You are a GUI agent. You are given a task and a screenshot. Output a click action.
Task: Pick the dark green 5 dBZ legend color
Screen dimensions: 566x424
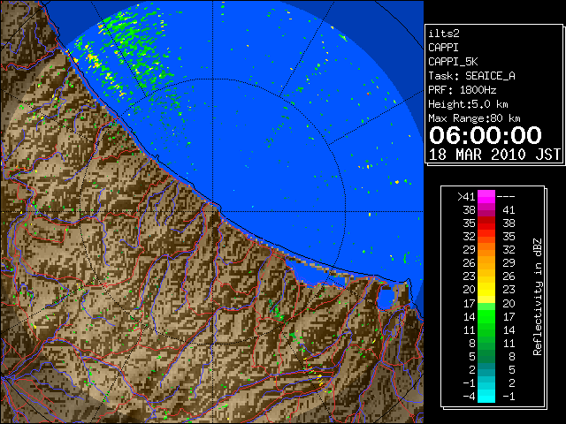point(486,356)
